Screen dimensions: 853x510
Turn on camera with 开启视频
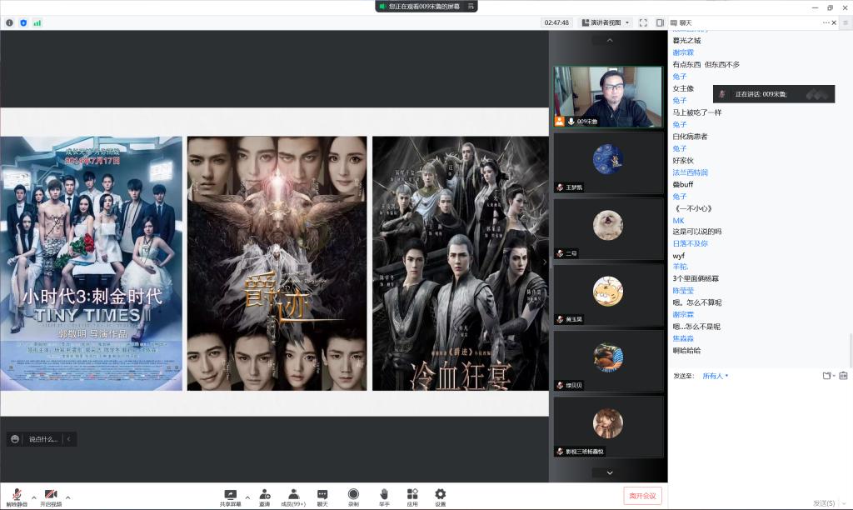51,497
